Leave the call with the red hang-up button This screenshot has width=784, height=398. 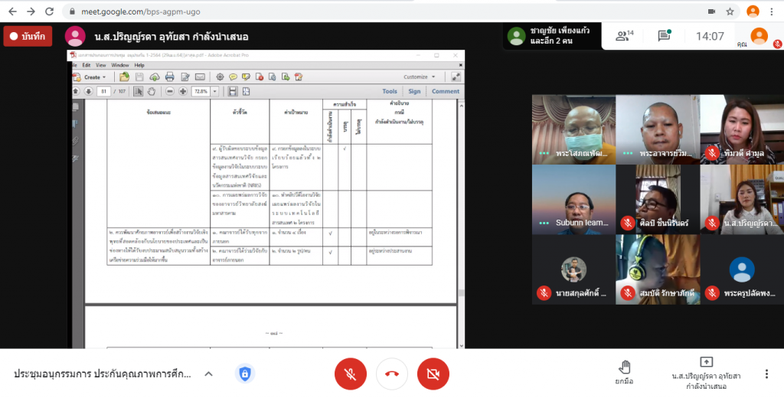[x=391, y=374]
